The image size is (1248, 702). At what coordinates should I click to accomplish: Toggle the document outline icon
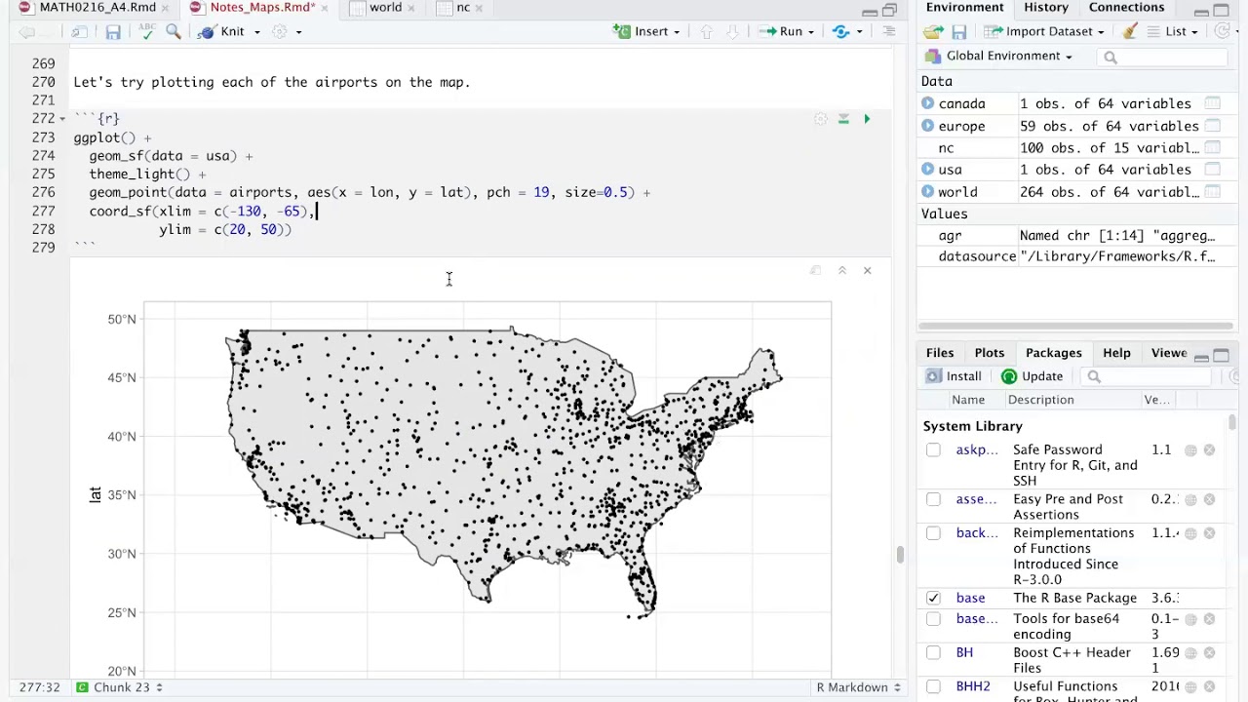click(888, 32)
